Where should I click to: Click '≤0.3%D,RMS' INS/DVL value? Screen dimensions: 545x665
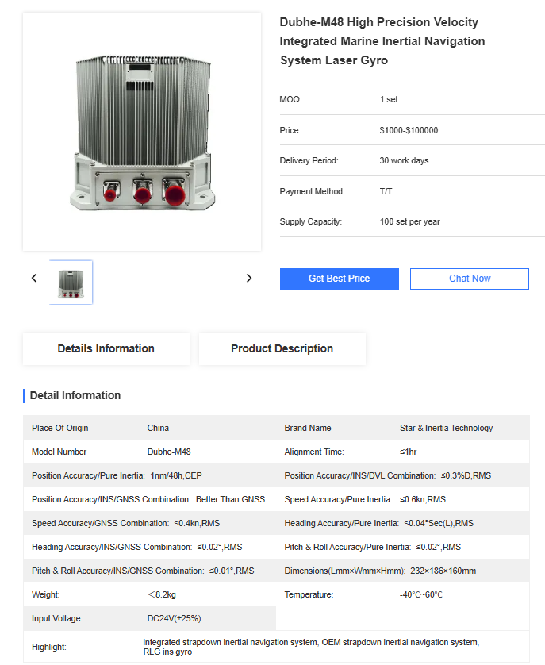tap(466, 475)
